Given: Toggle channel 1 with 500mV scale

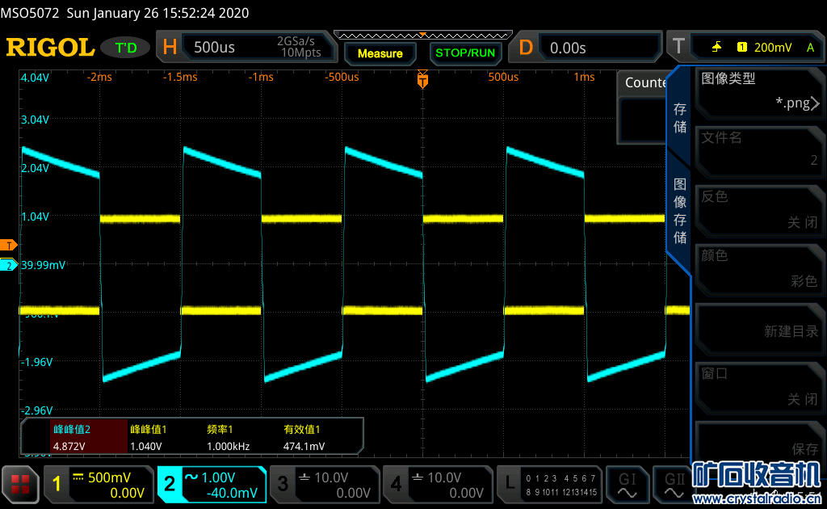Looking at the screenshot, I should [x=99, y=484].
